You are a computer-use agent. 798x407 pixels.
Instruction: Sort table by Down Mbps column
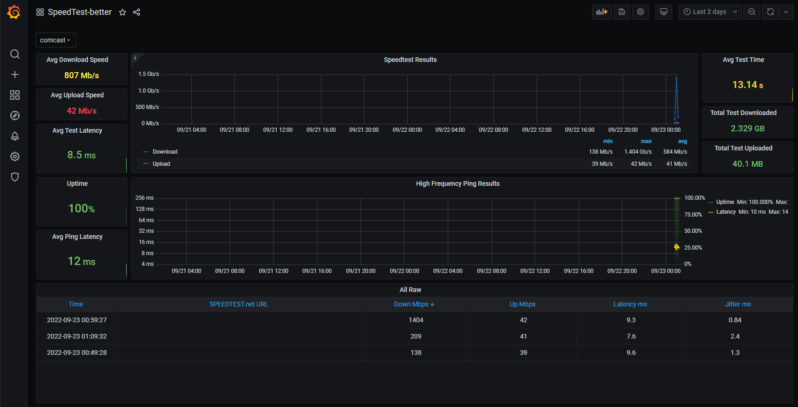(414, 304)
